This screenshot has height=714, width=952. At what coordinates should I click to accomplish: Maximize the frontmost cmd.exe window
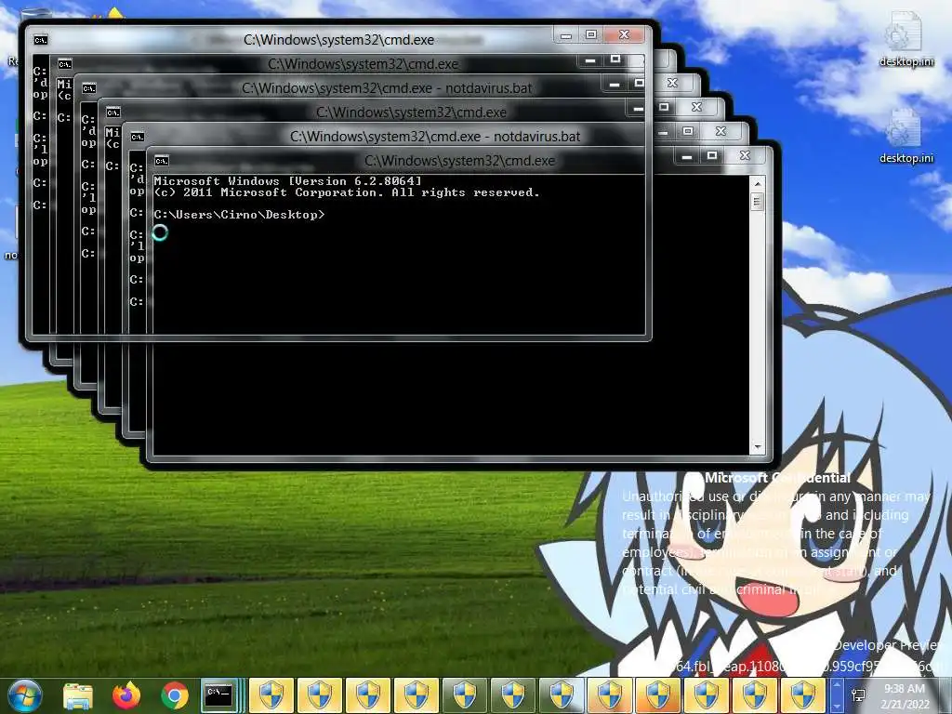point(712,156)
